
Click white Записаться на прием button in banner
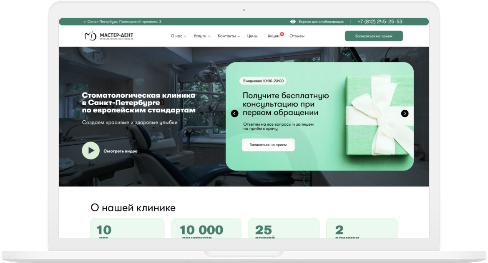point(268,145)
